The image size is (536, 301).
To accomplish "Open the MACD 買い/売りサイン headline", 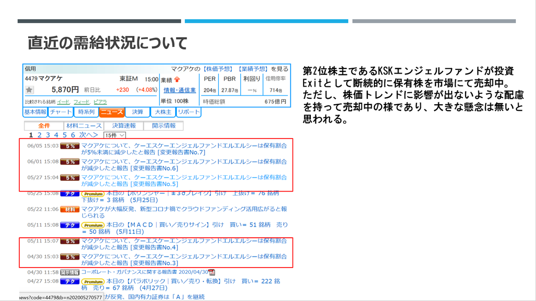I will click(184, 228).
